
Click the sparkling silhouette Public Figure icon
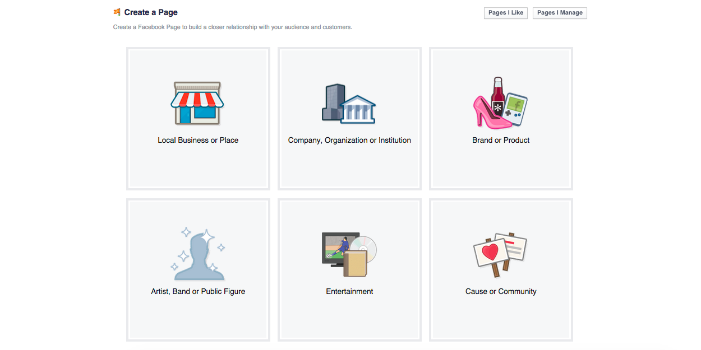point(197,254)
